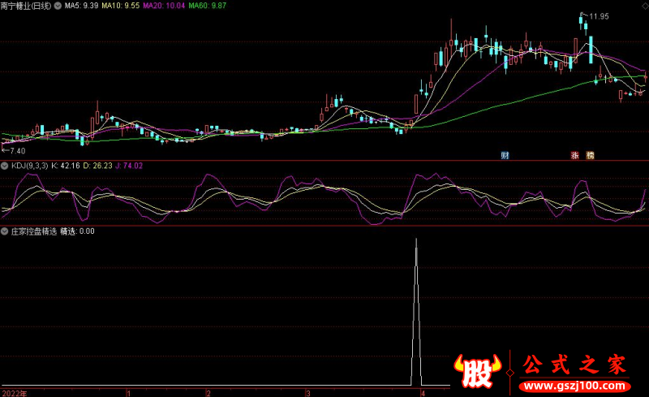Select the magenta MA20: 10.04 label

coord(164,5)
